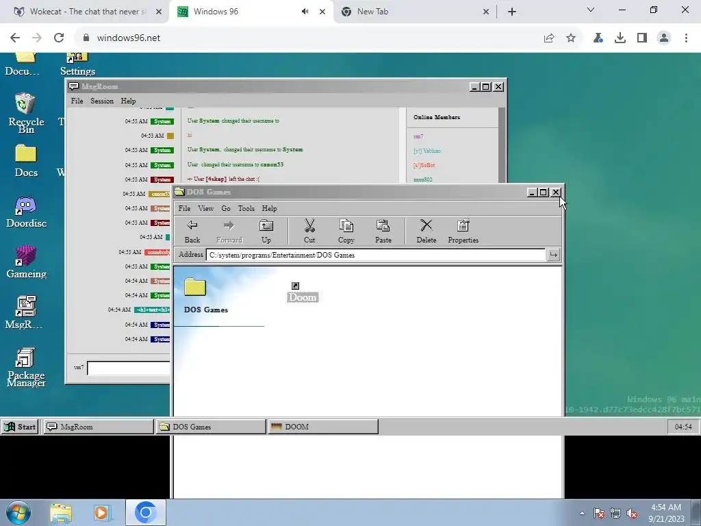Open Tools menu in DOS Games window
701x526 pixels.
[246, 208]
